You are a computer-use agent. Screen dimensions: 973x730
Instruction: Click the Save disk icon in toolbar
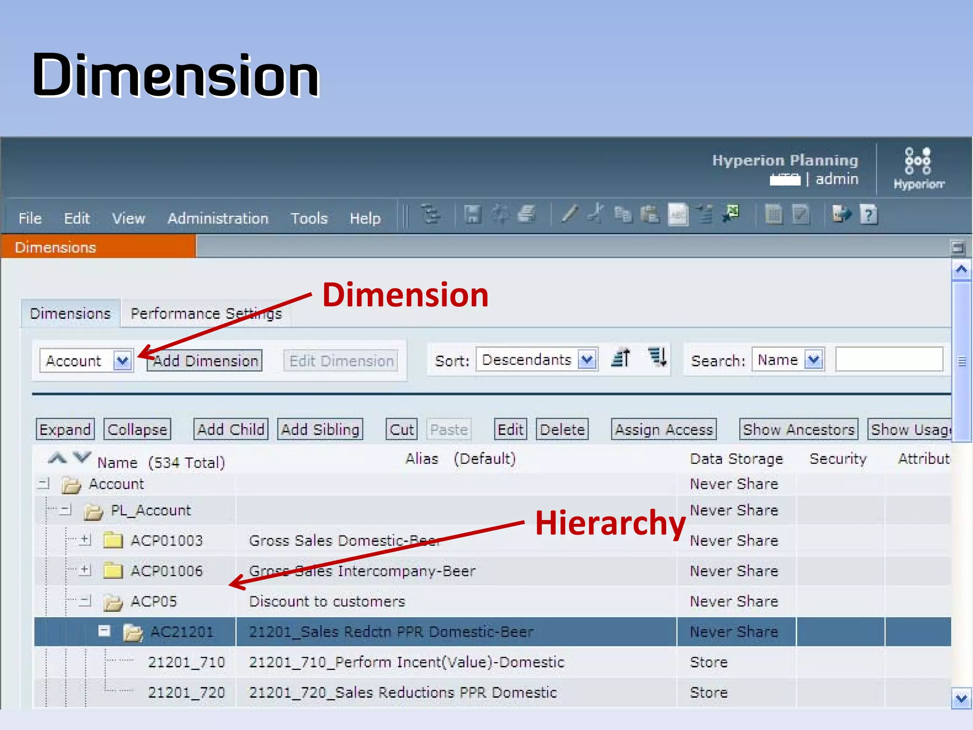472,214
